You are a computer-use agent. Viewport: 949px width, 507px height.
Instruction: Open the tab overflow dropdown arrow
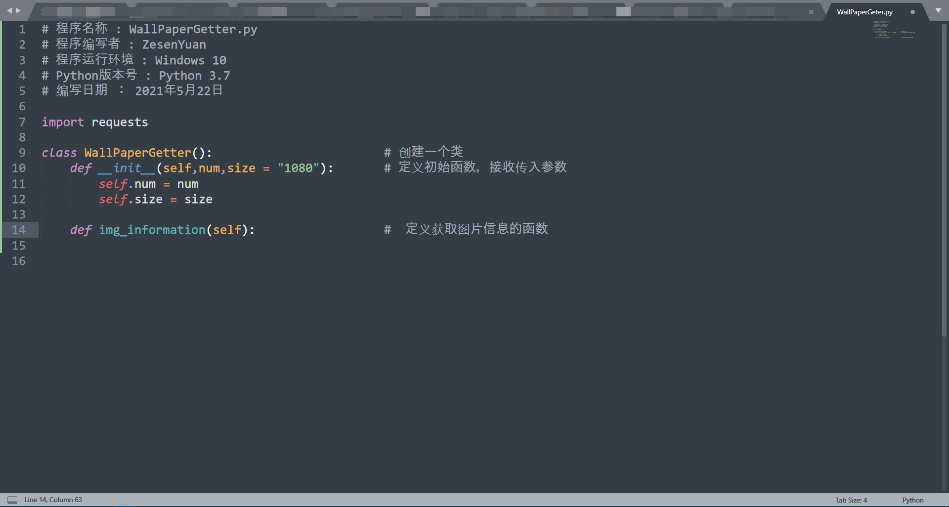(938, 10)
